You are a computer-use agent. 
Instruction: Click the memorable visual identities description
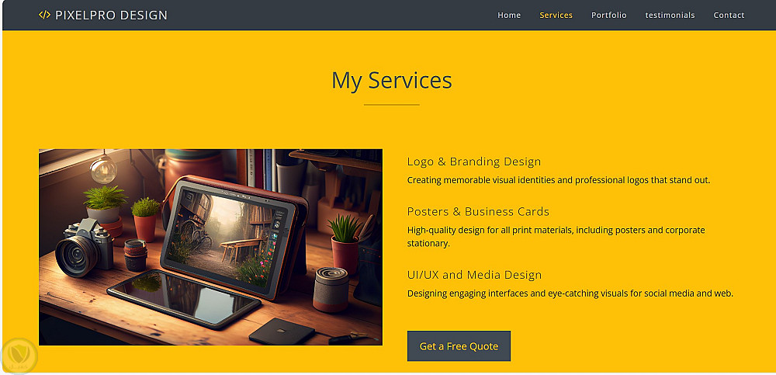click(558, 180)
